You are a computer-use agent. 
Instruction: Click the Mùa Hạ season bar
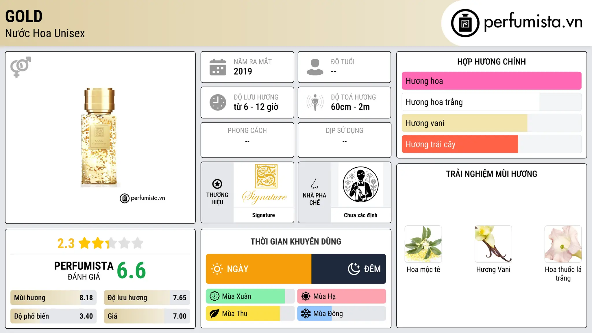click(341, 296)
